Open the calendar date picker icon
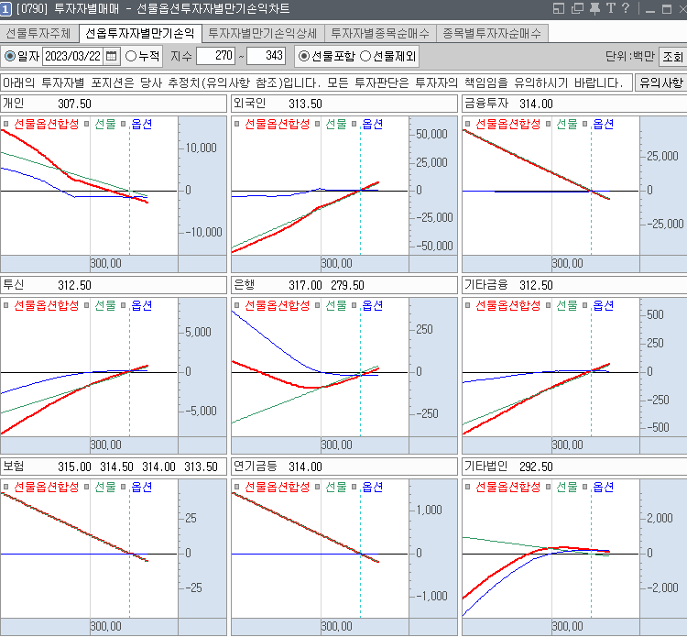 112,57
